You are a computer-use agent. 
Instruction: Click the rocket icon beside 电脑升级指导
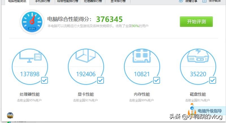tap(192, 109)
